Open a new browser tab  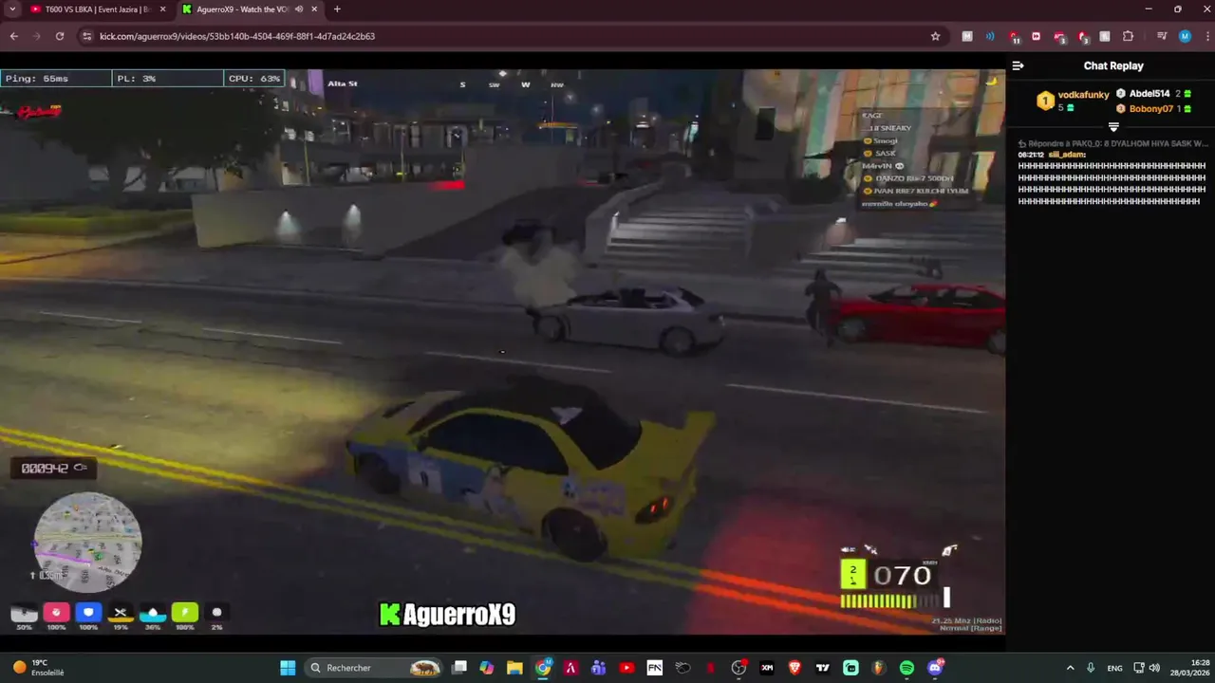(x=337, y=9)
